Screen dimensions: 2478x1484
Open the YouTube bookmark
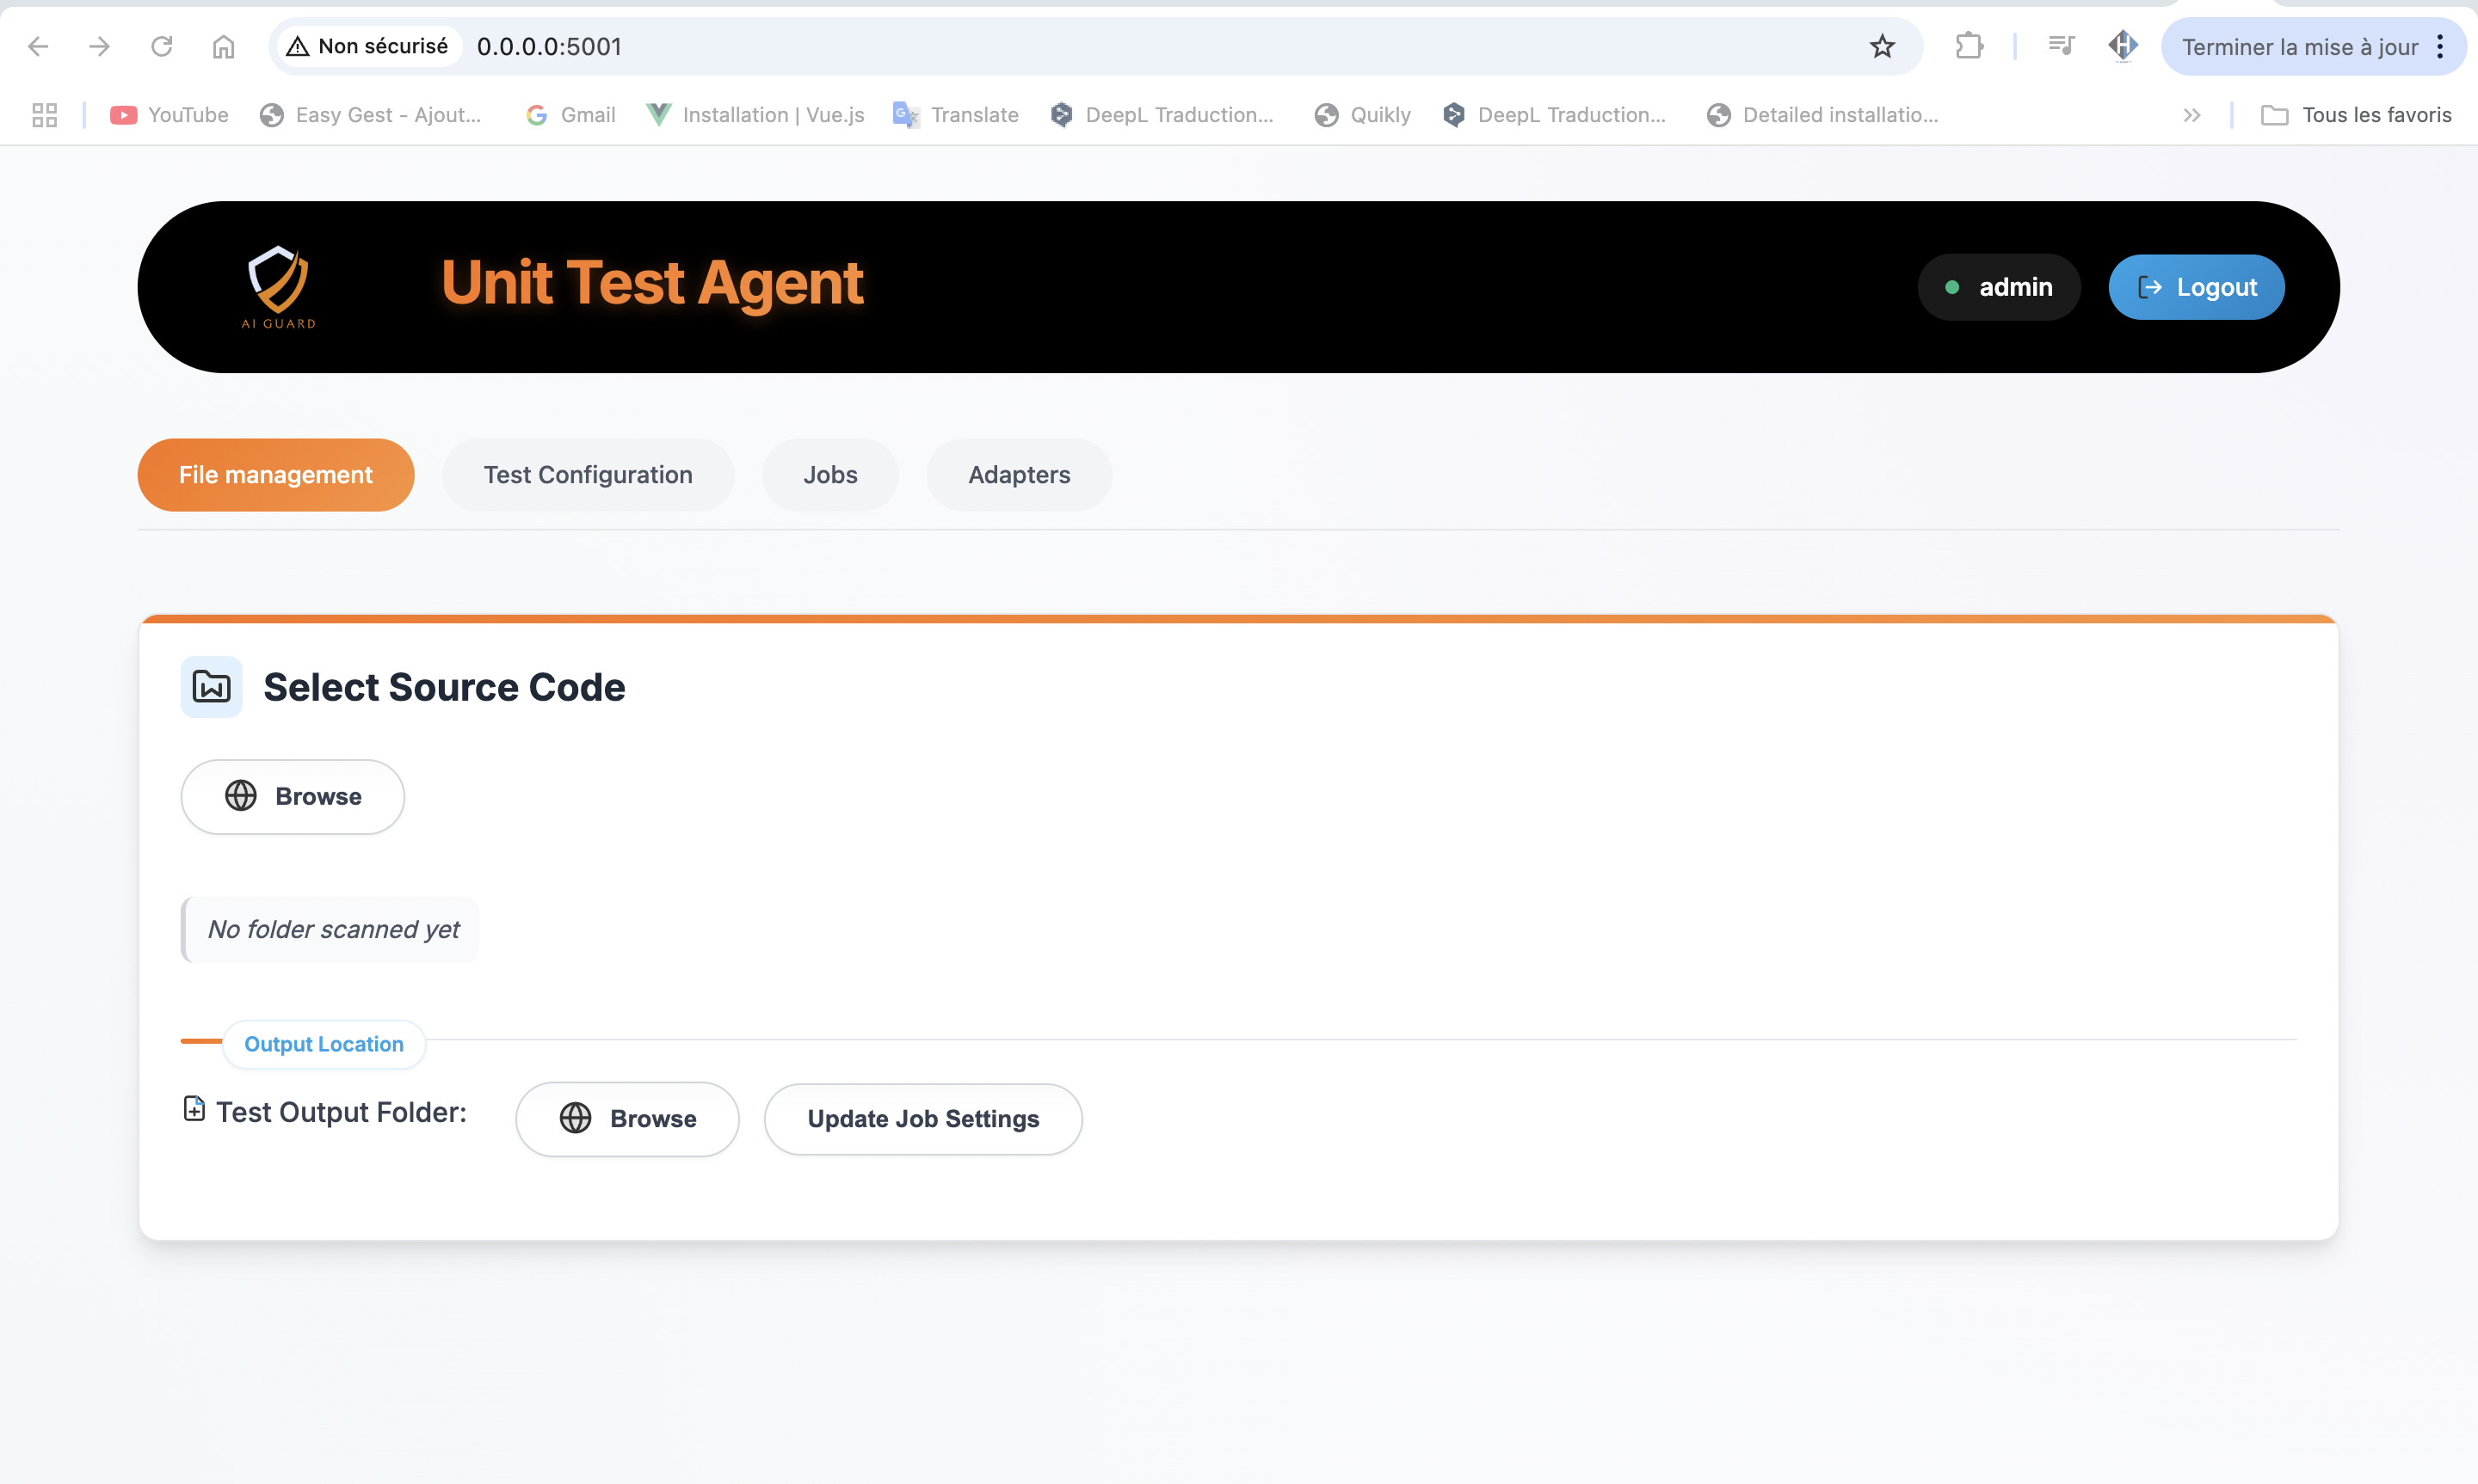coord(169,115)
